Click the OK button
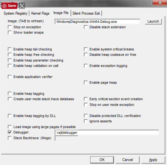Screen dimensions: 167x165 point(102,160)
